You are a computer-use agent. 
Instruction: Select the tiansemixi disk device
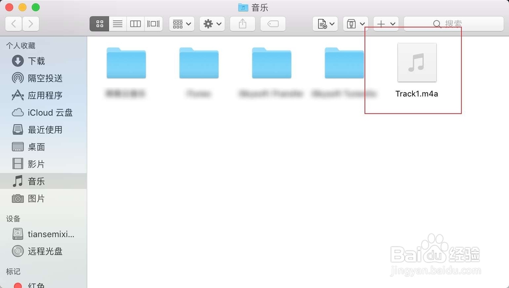(43, 234)
